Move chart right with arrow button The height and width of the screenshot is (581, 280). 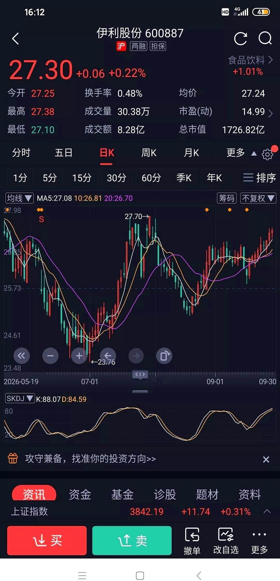pos(136,356)
